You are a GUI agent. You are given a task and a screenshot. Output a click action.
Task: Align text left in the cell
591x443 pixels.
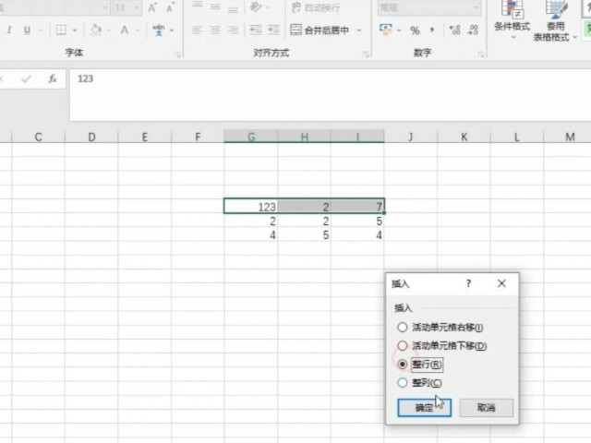click(197, 30)
